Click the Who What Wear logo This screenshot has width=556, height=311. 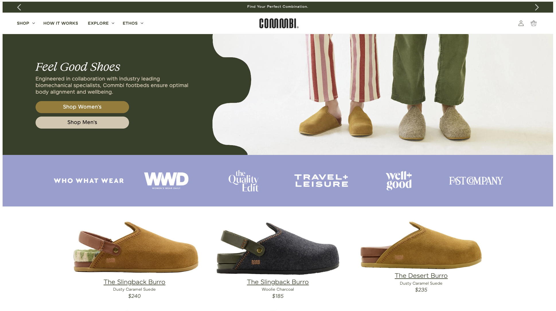[89, 181]
